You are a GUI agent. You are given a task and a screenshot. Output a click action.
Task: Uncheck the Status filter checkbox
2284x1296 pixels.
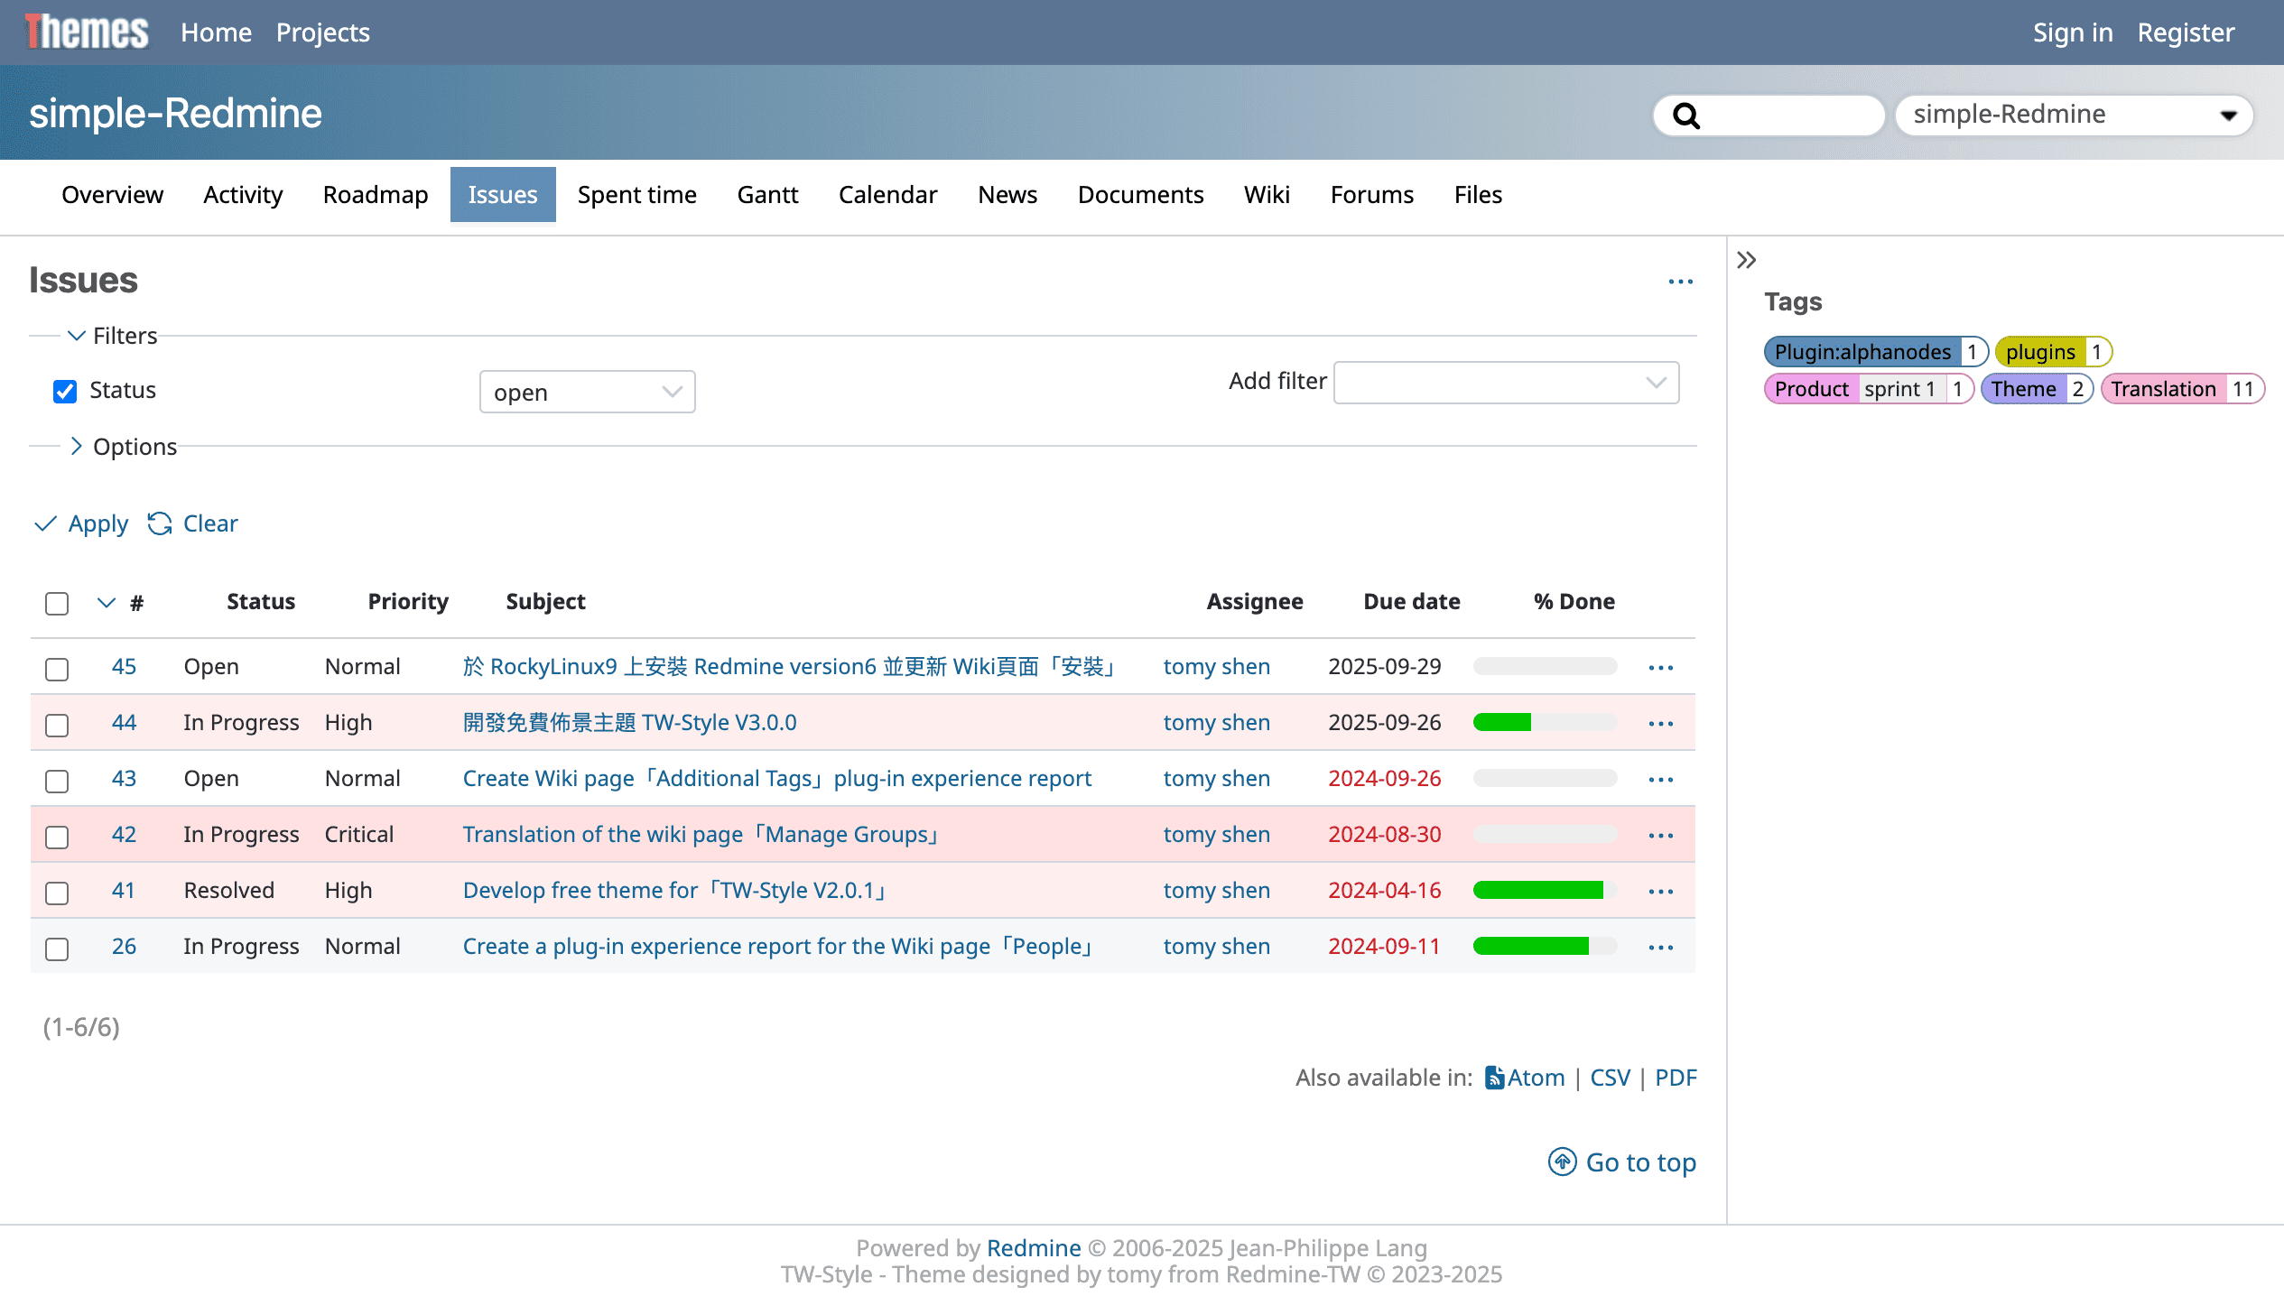tap(65, 392)
